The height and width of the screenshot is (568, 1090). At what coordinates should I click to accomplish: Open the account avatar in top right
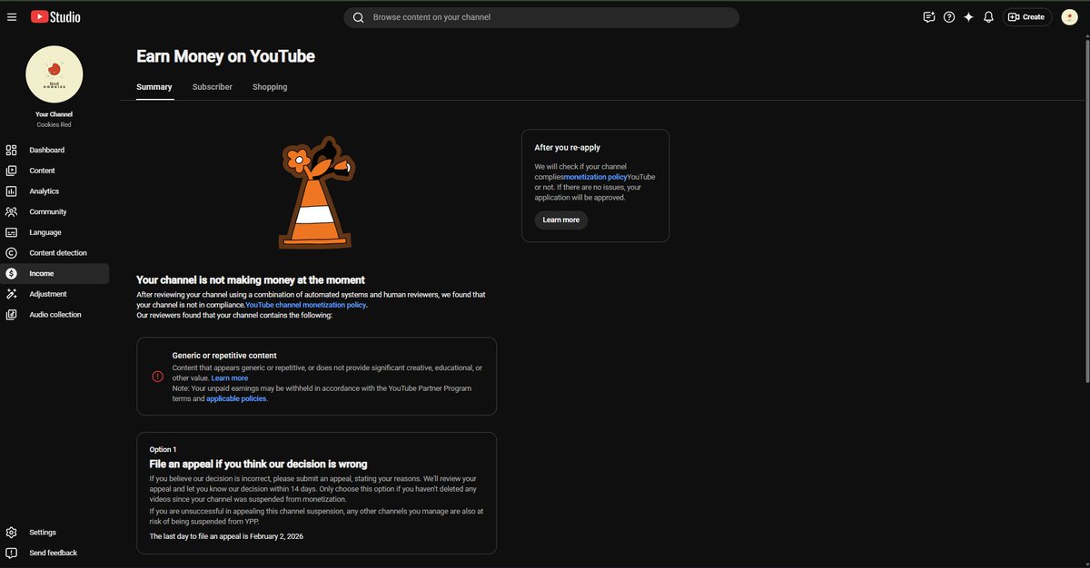(1069, 17)
